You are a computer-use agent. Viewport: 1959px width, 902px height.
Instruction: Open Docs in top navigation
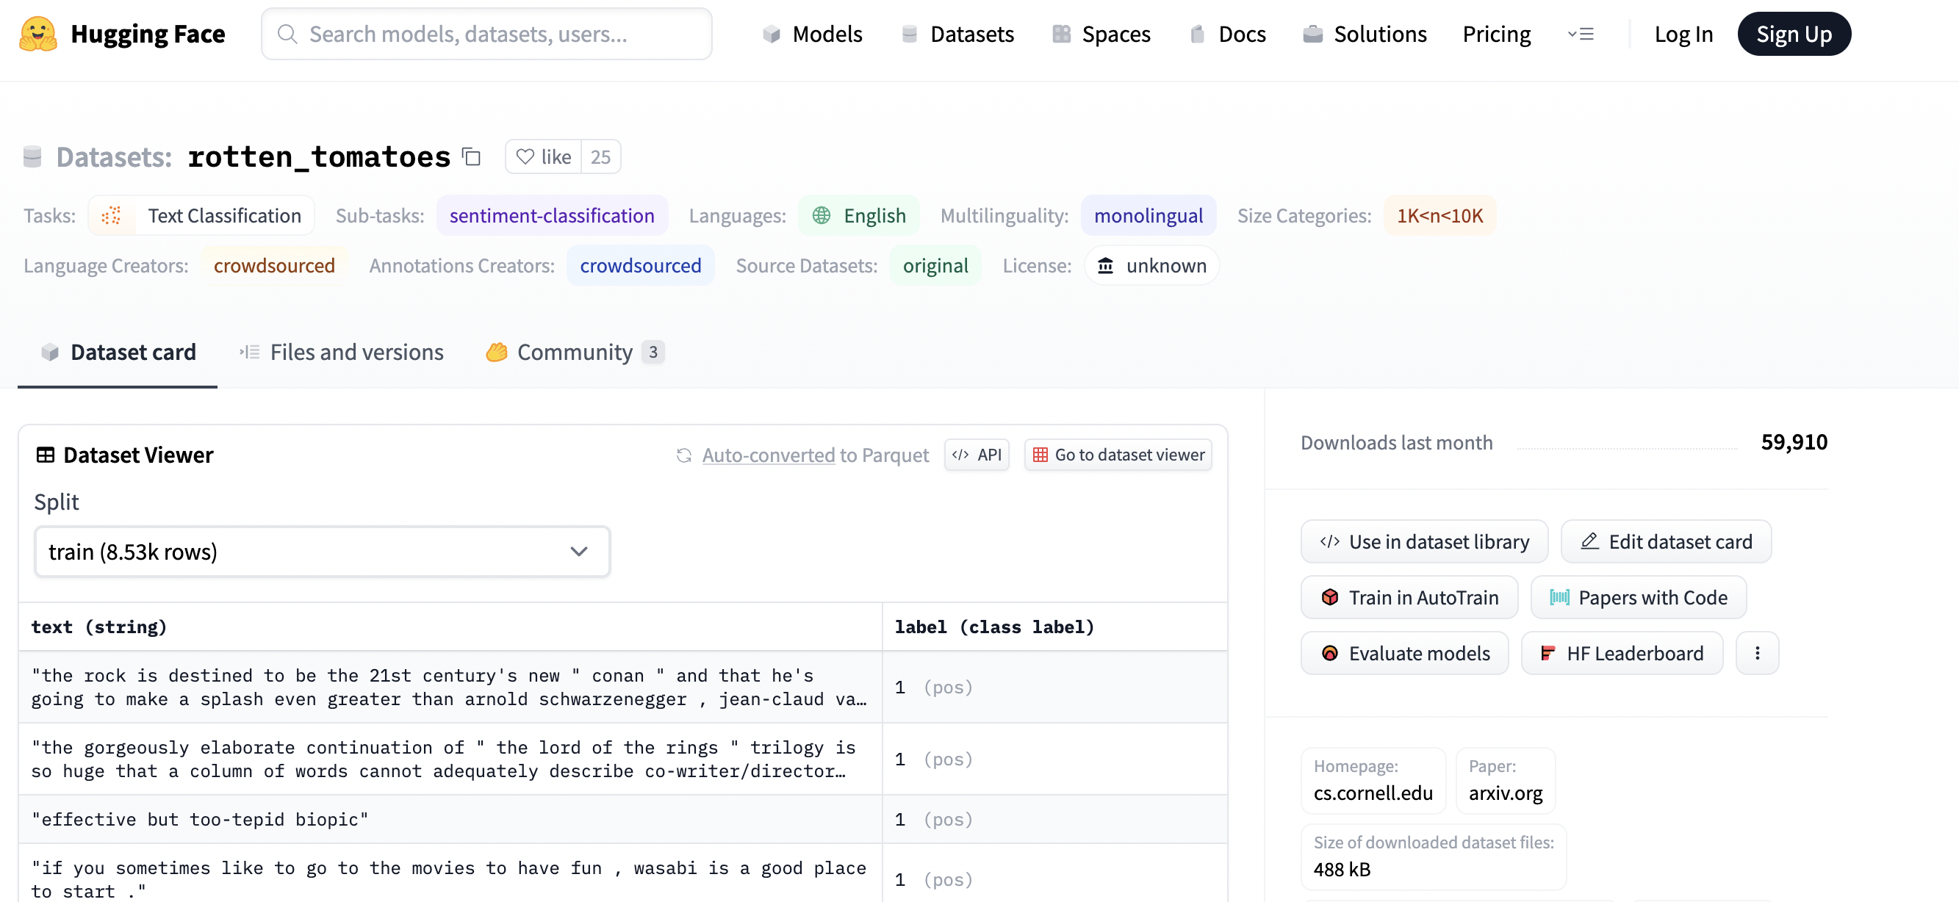1227,35
